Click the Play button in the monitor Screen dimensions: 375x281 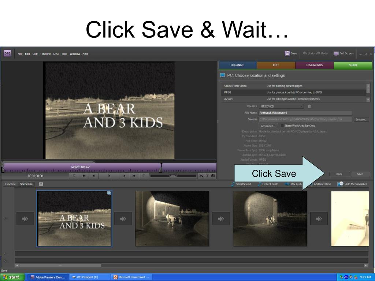tap(109, 176)
